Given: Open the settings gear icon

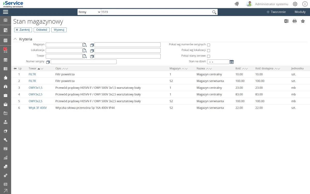Looking at the screenshot, I should (x=295, y=4).
